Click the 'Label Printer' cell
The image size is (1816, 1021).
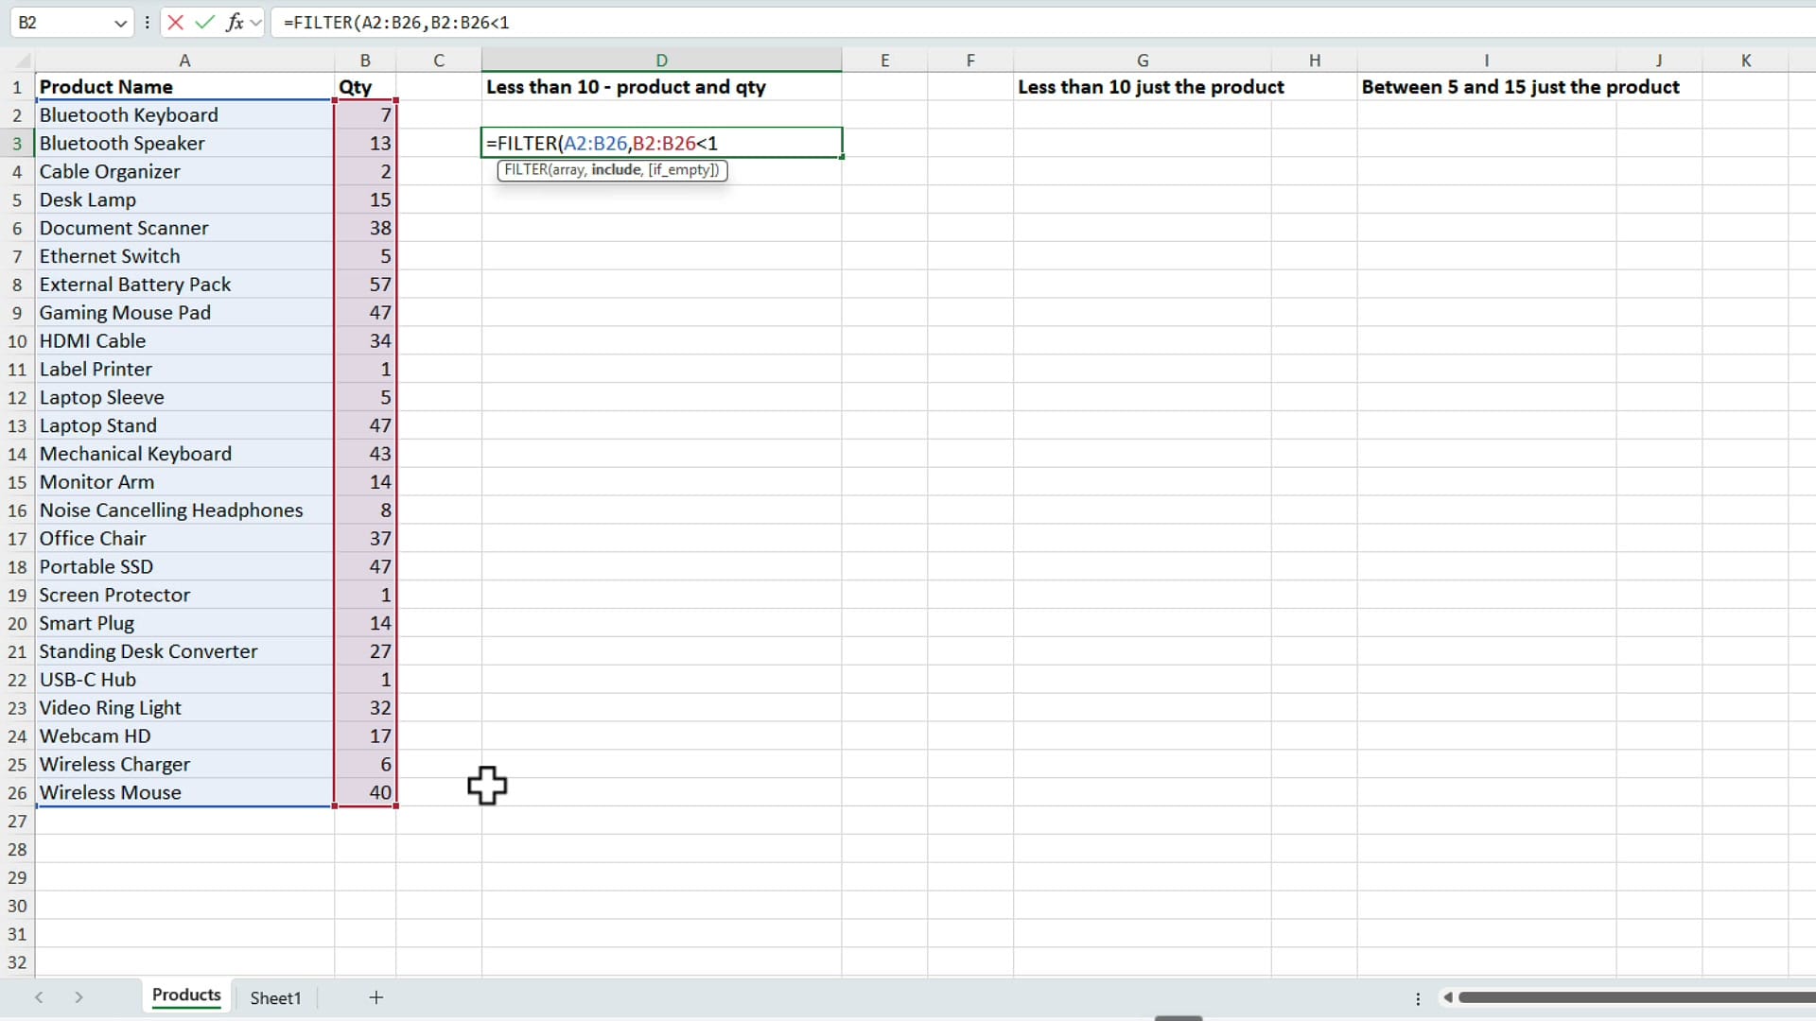(x=184, y=369)
